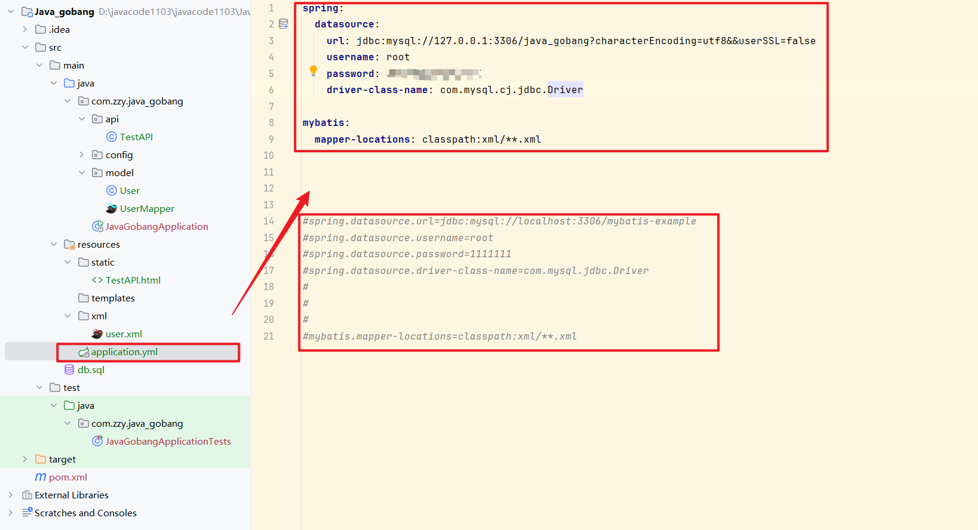This screenshot has width=978, height=530.
Task: Select the User class file
Action: coord(130,190)
